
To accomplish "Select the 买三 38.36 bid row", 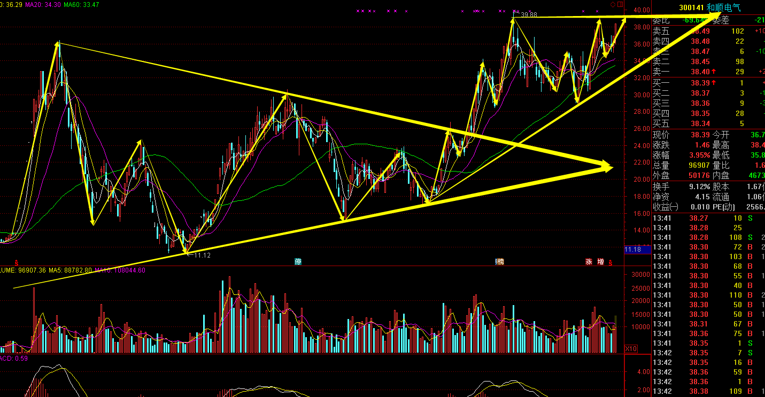I will [x=708, y=104].
